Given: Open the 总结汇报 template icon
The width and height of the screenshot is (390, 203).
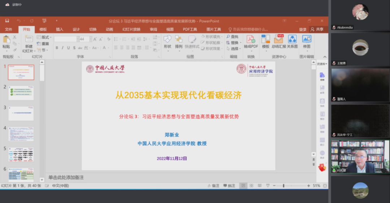Looking at the screenshot, I should tap(278, 39).
